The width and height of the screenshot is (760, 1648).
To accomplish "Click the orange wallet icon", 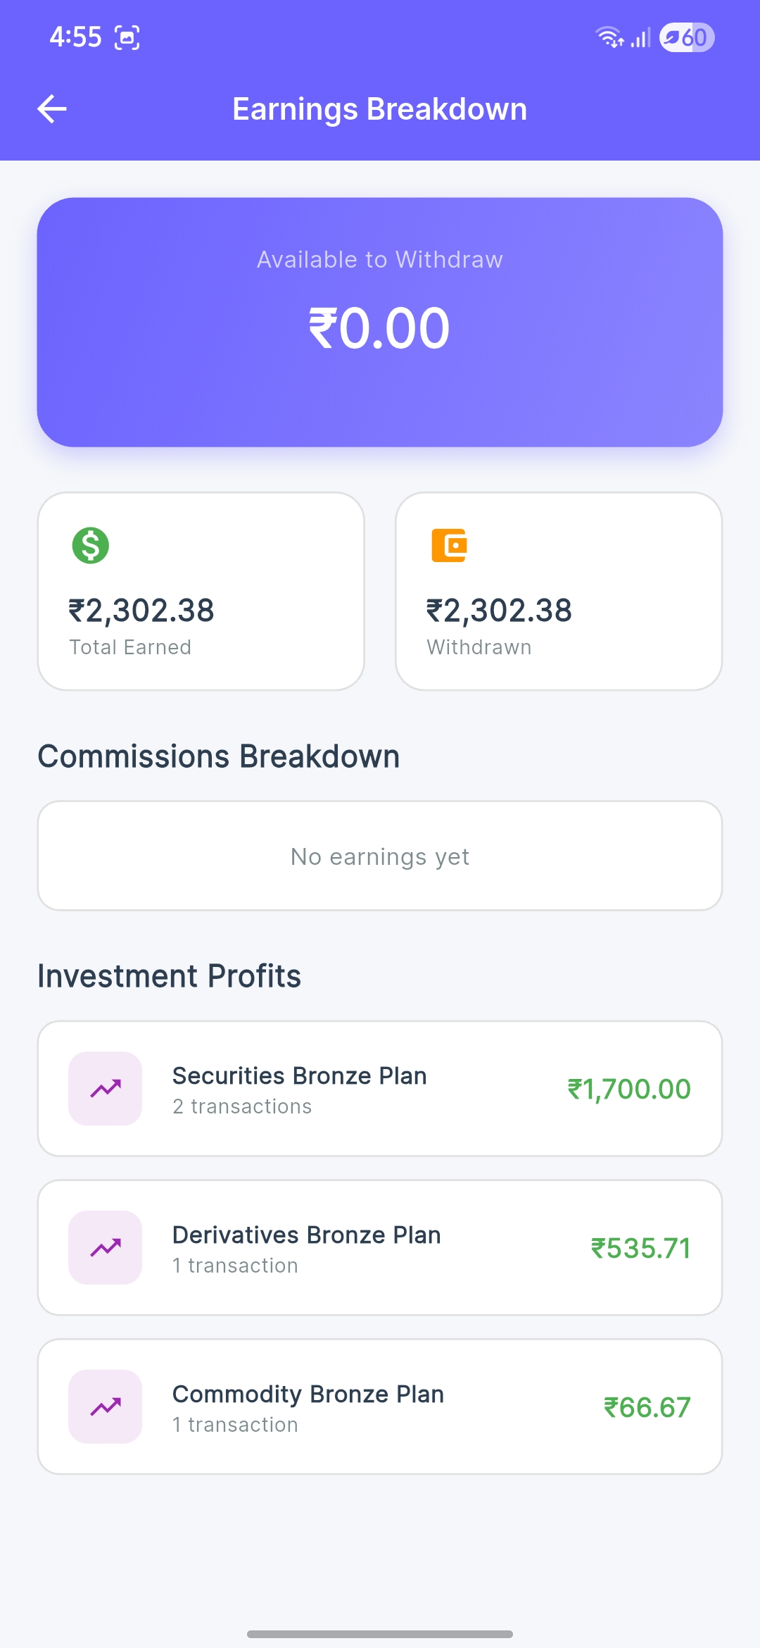I will 449,545.
